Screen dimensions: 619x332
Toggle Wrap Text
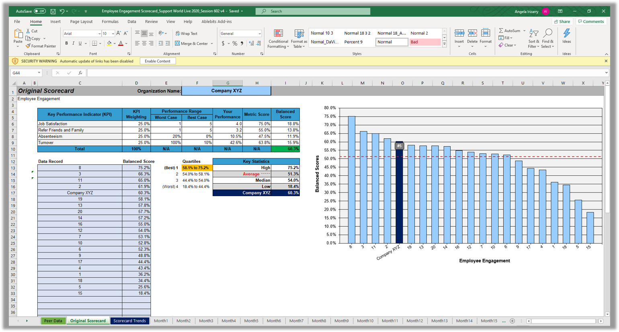[x=187, y=33]
